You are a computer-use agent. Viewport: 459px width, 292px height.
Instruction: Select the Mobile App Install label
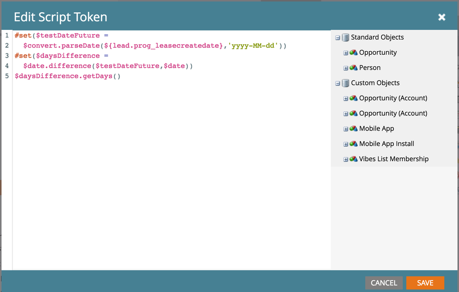[386, 144]
